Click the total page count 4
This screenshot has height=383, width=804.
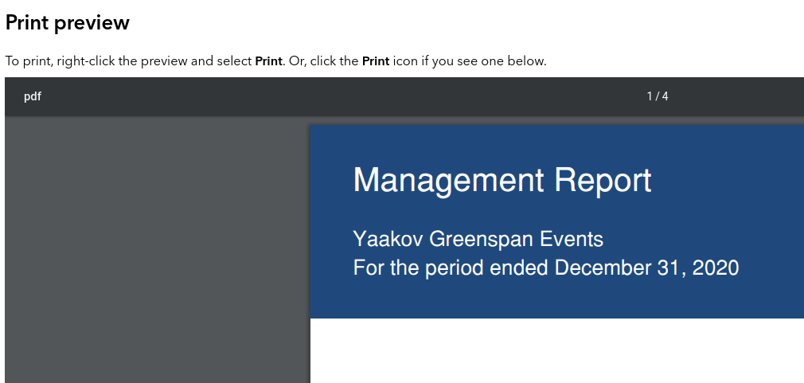pyautogui.click(x=665, y=96)
